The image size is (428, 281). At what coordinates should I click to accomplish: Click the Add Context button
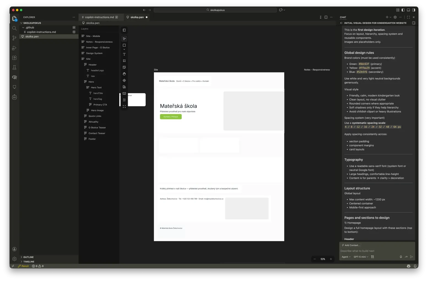(x=351, y=245)
